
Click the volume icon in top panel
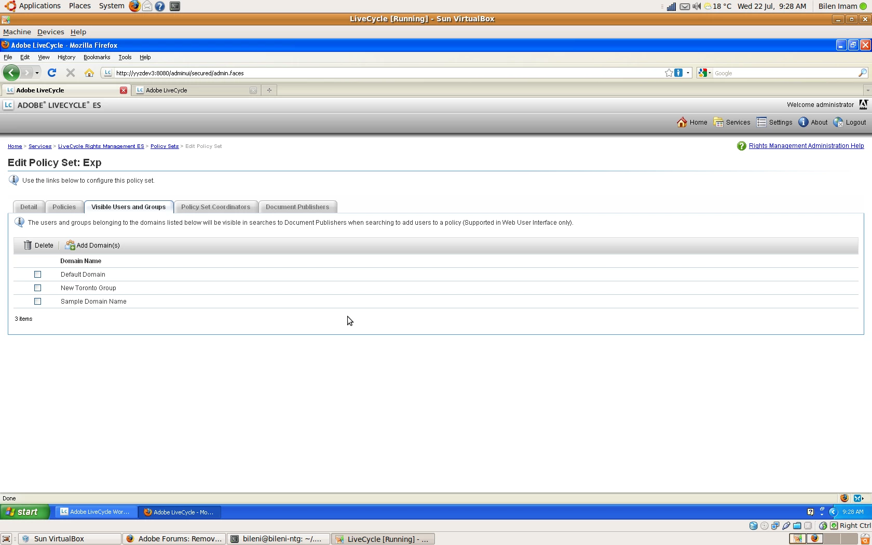click(697, 6)
